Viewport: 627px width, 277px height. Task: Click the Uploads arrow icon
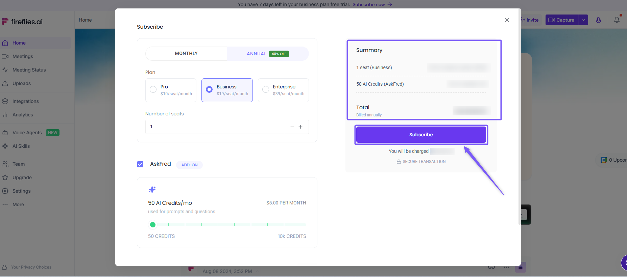pos(5,83)
